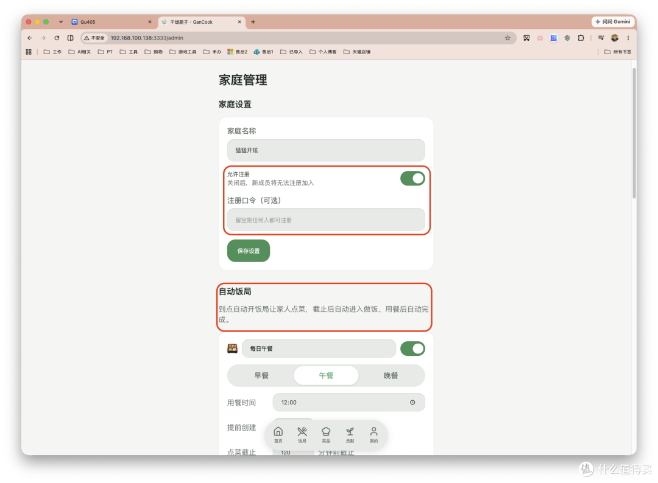Image resolution: width=658 pixels, height=483 pixels.
Task: Open the 天猫店铺 bookmark folder
Action: tap(357, 52)
